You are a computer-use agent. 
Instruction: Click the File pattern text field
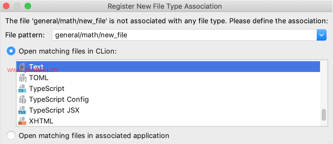pyautogui.click(x=184, y=35)
